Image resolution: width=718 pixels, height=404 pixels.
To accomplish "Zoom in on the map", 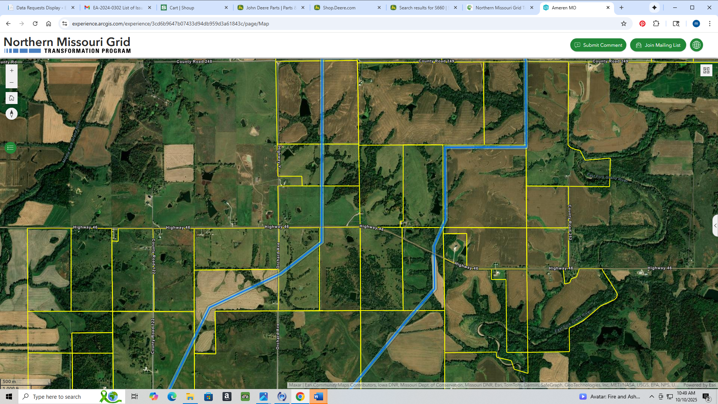I will click(12, 71).
